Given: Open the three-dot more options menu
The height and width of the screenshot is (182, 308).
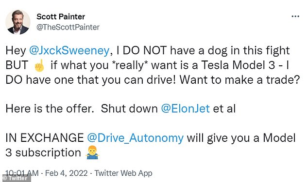Looking at the screenshot, I should (x=295, y=16).
